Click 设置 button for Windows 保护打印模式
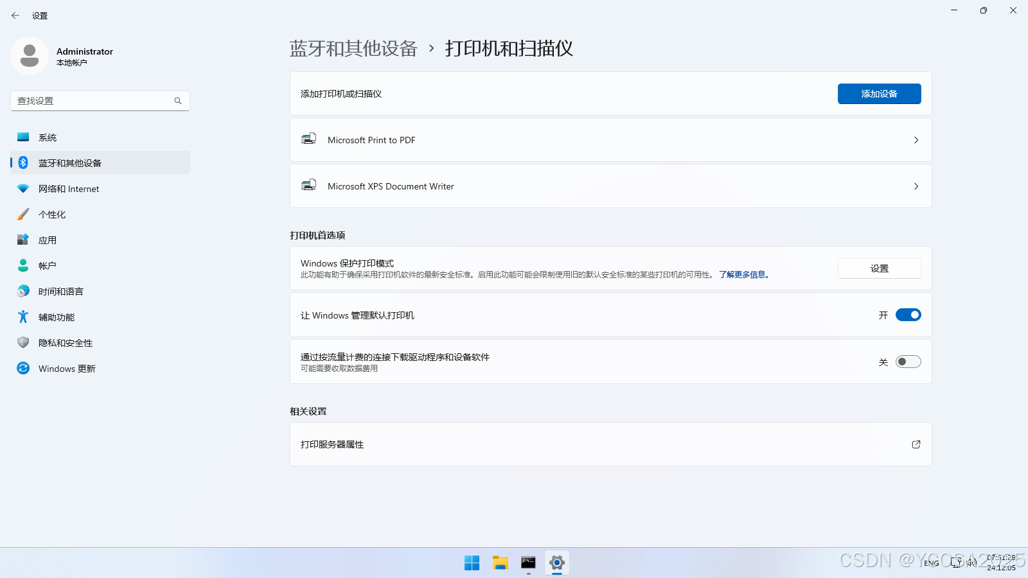This screenshot has height=578, width=1028. [879, 268]
